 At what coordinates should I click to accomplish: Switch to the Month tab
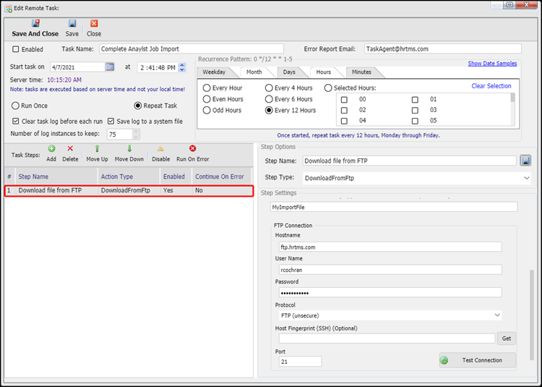pos(254,72)
